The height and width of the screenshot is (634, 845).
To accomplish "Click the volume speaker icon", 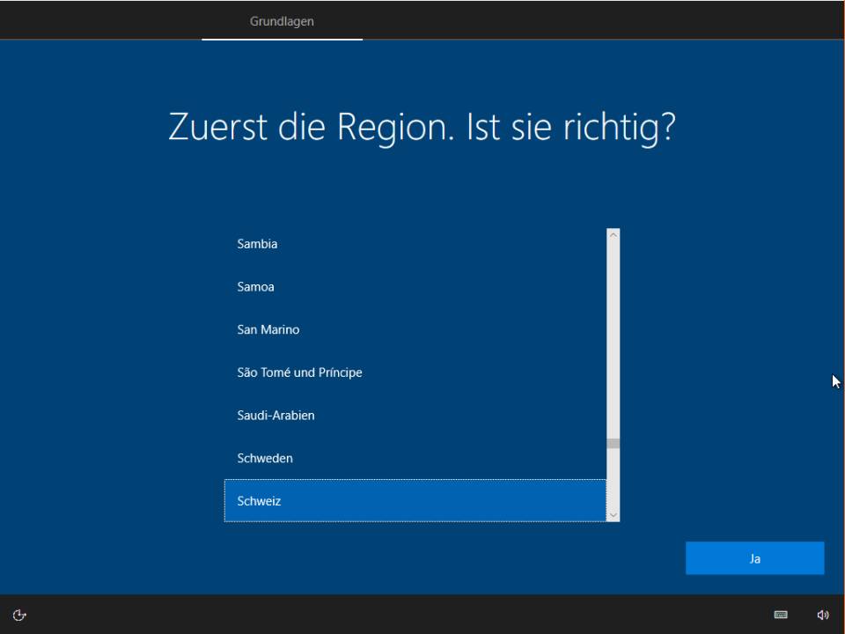I will (x=823, y=615).
